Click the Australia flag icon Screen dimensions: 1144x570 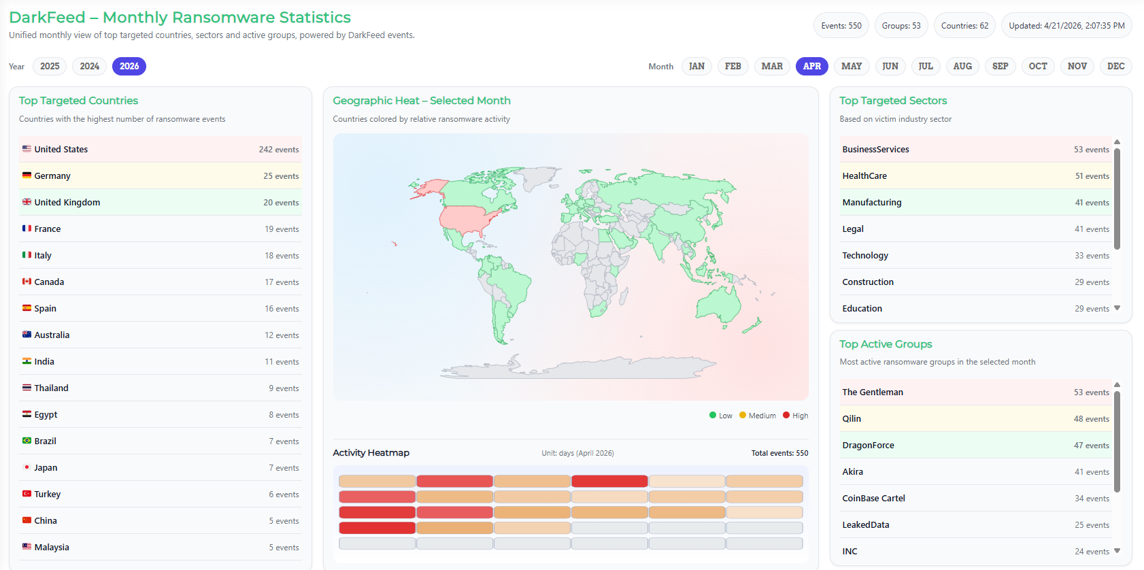pos(27,335)
